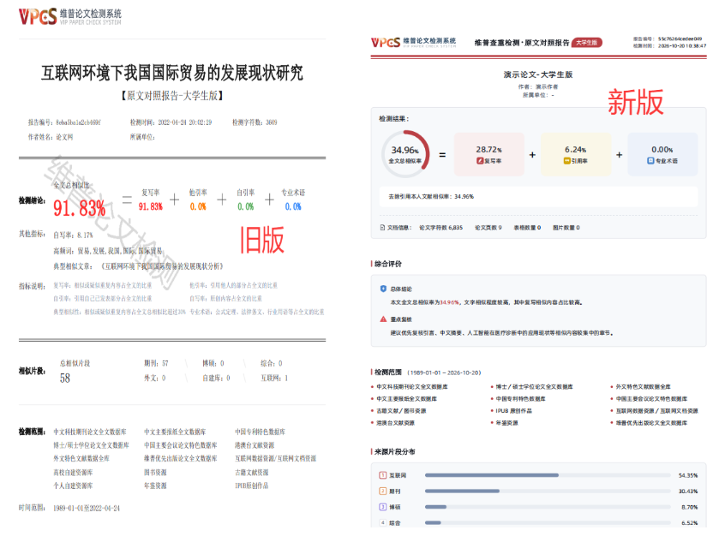The height and width of the screenshot is (548, 719).
Task: Click the 期刊 source progress bar
Action: point(548,491)
